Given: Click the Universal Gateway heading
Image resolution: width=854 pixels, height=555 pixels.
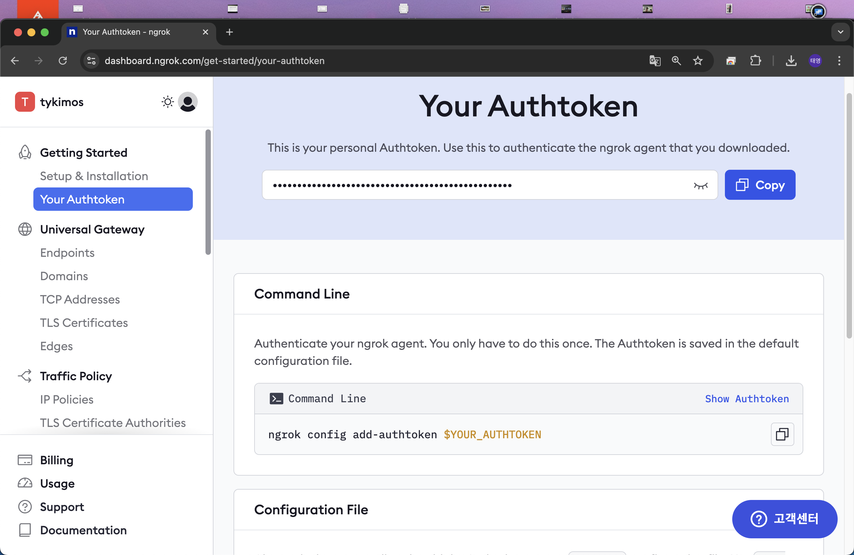Looking at the screenshot, I should [92, 229].
